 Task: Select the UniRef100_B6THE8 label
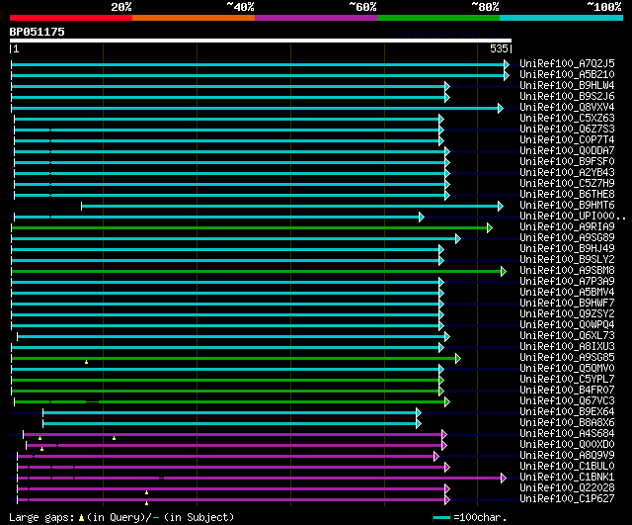click(x=567, y=195)
